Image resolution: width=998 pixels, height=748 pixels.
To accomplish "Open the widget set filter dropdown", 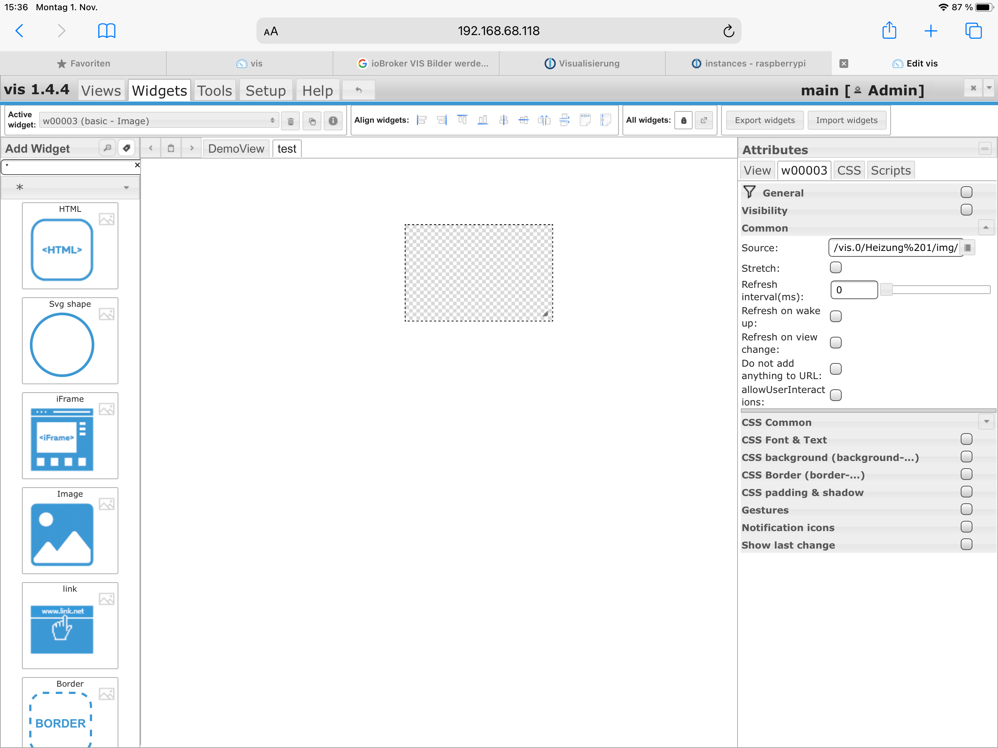I will coord(71,187).
